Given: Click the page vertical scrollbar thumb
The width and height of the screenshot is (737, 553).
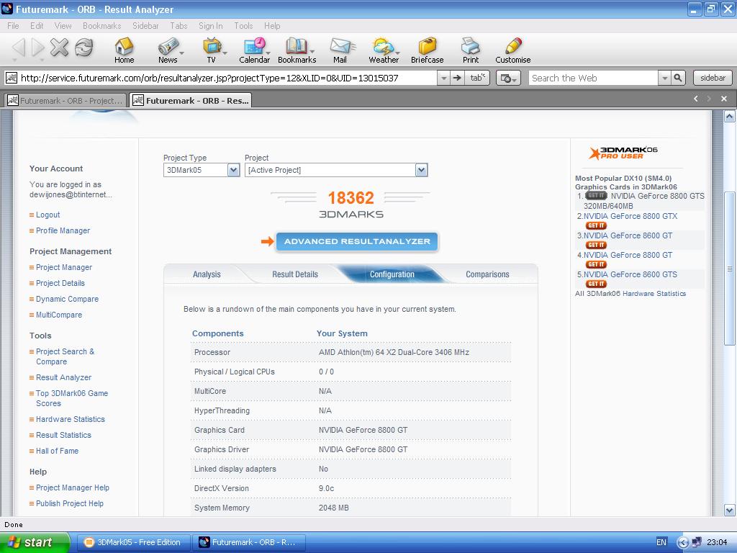Looking at the screenshot, I should point(729,269).
